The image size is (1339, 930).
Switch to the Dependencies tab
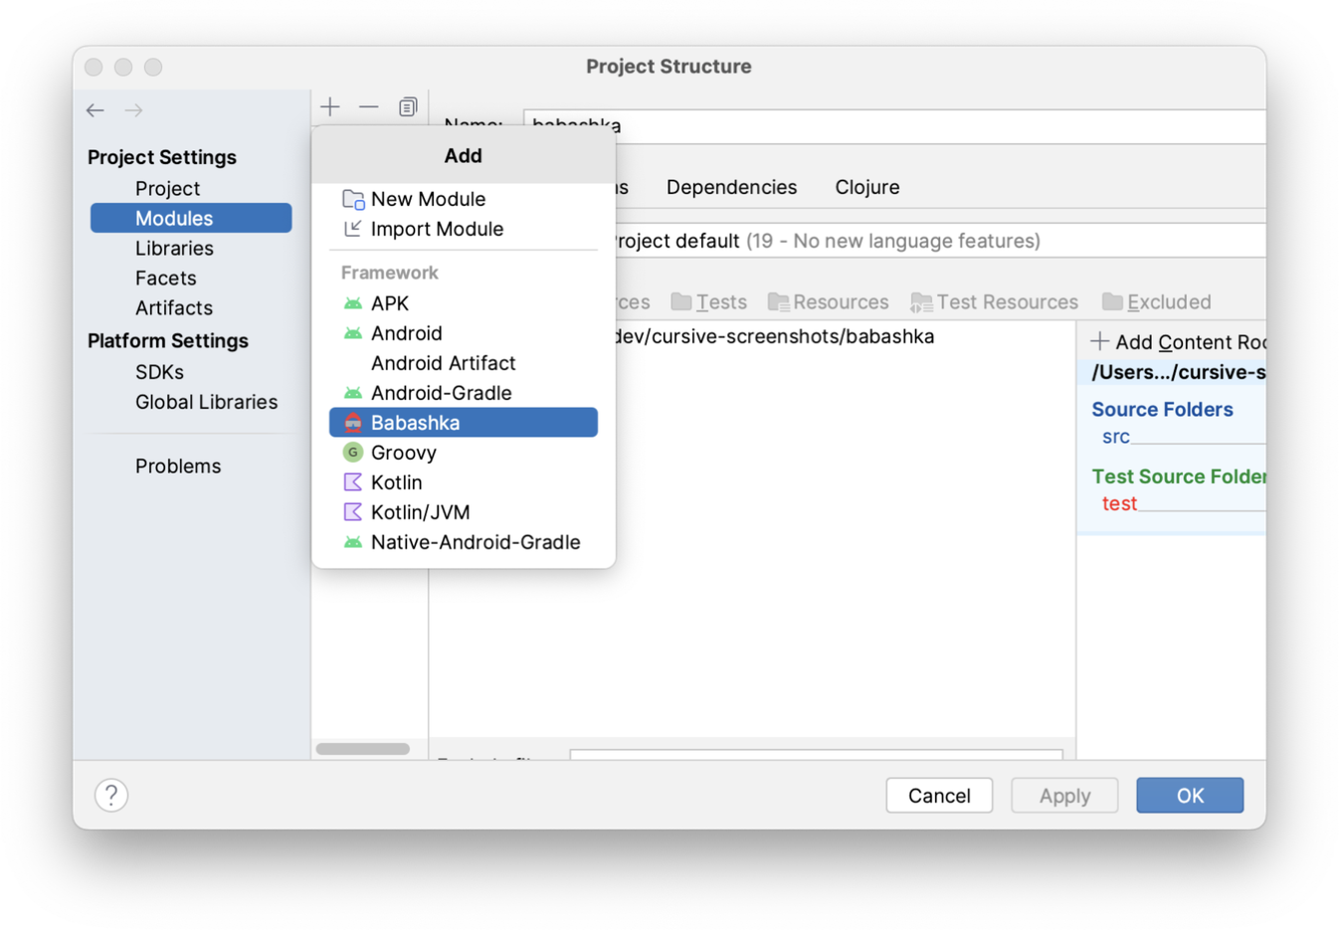[x=731, y=187]
